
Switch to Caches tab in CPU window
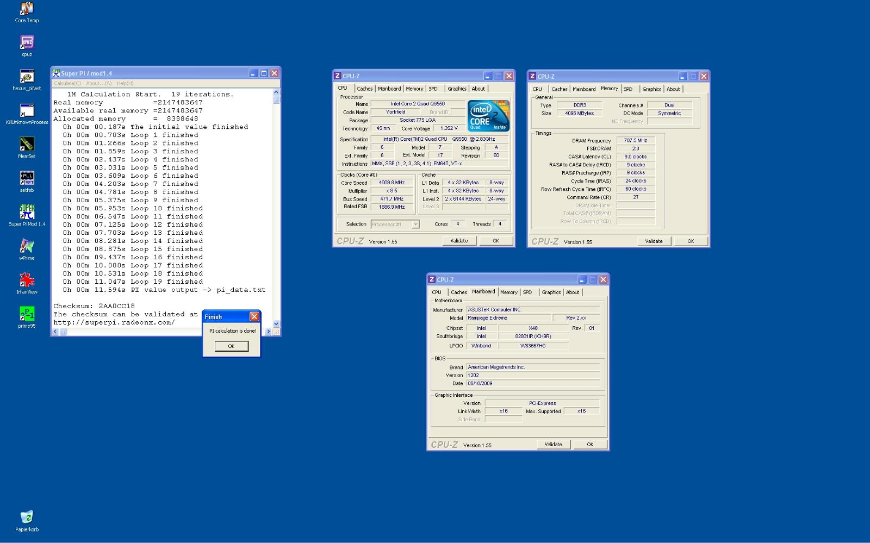pyautogui.click(x=365, y=89)
